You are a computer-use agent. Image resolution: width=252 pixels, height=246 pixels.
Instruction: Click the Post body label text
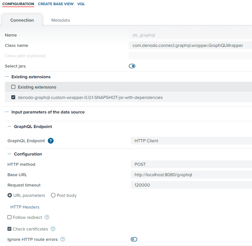[66, 196]
